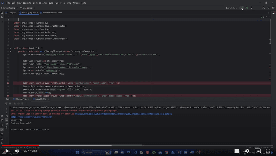Run the main method via its gutter arrow
The width and height of the screenshot is (276, 156).
pyautogui.click(x=11, y=51)
